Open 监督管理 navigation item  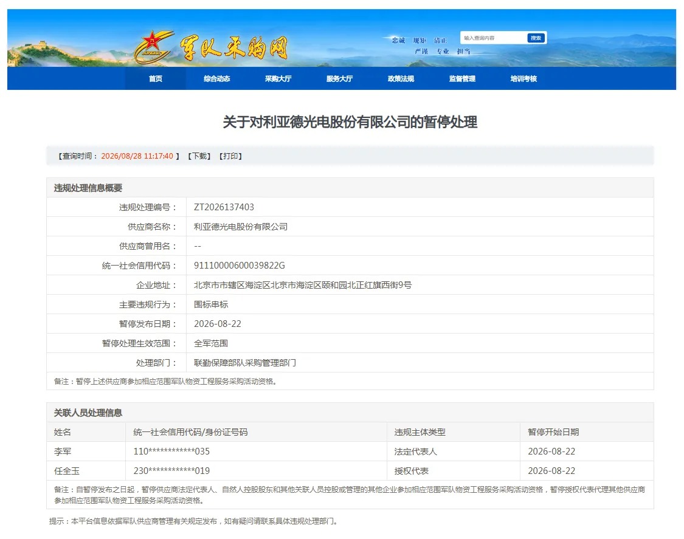(463, 78)
